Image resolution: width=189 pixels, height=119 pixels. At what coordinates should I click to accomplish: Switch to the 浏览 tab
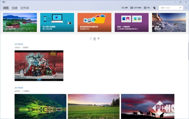(x=6, y=8)
